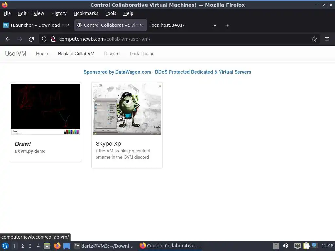Switch to the dartz@VM3 terminal window
This screenshot has width=335, height=251.
coord(104,246)
